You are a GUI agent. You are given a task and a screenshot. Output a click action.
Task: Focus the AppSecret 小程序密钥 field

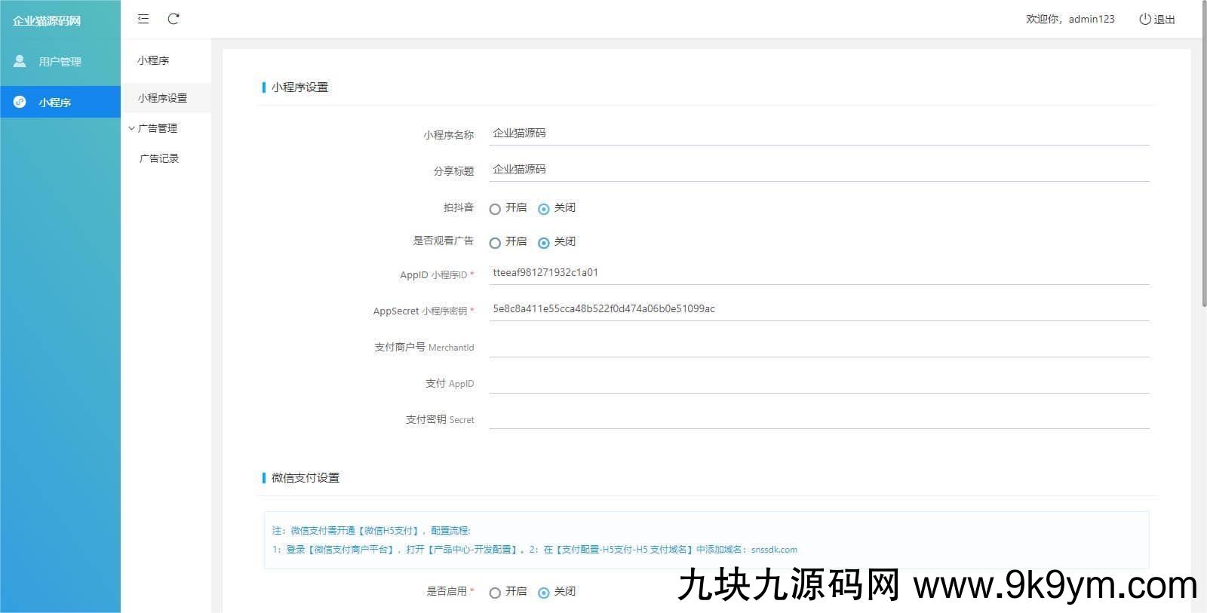point(818,309)
